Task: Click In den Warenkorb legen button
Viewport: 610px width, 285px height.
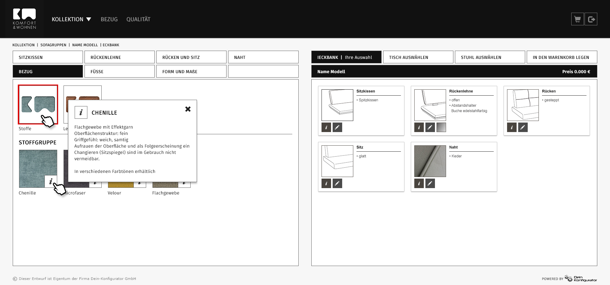Action: 562,57
